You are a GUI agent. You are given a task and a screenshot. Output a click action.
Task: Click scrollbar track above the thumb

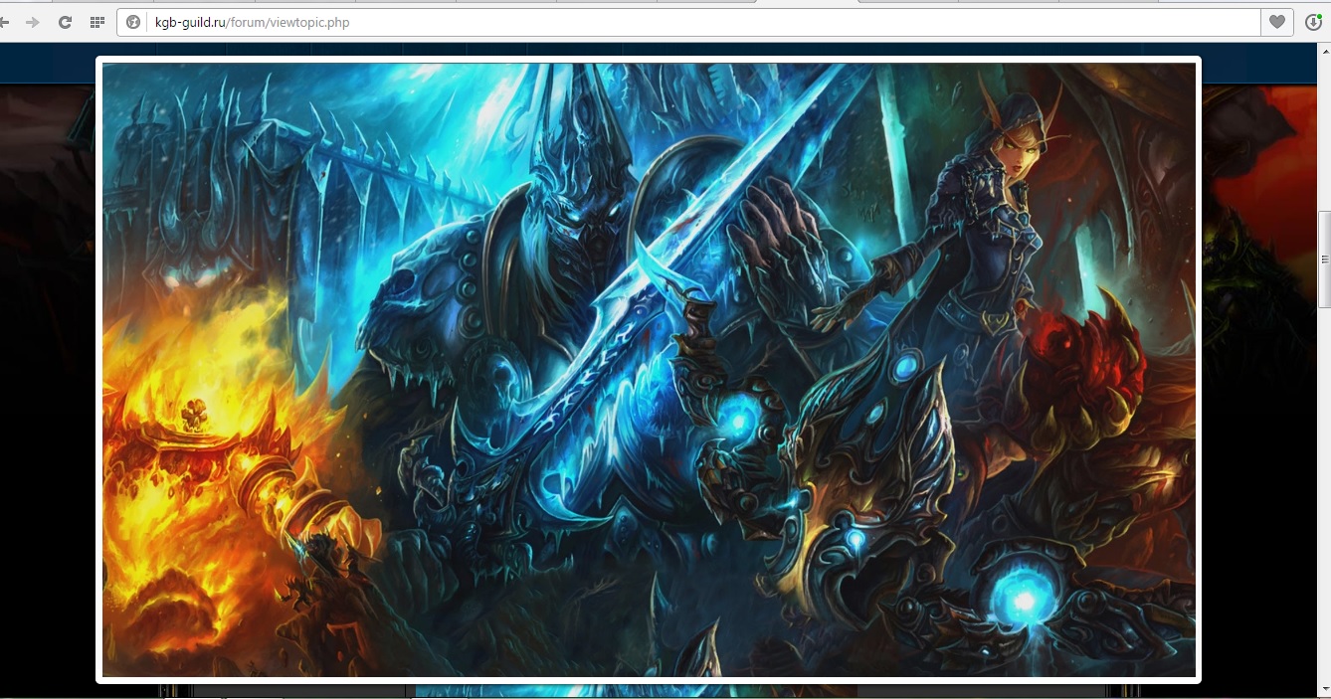click(1324, 129)
